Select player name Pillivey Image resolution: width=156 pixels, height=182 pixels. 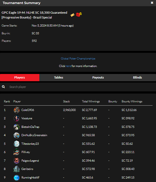point(26,152)
